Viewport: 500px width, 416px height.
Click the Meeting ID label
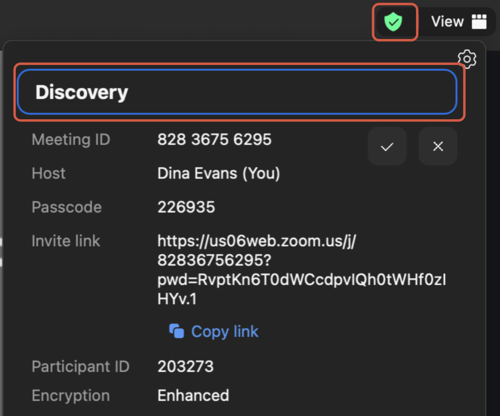click(71, 139)
